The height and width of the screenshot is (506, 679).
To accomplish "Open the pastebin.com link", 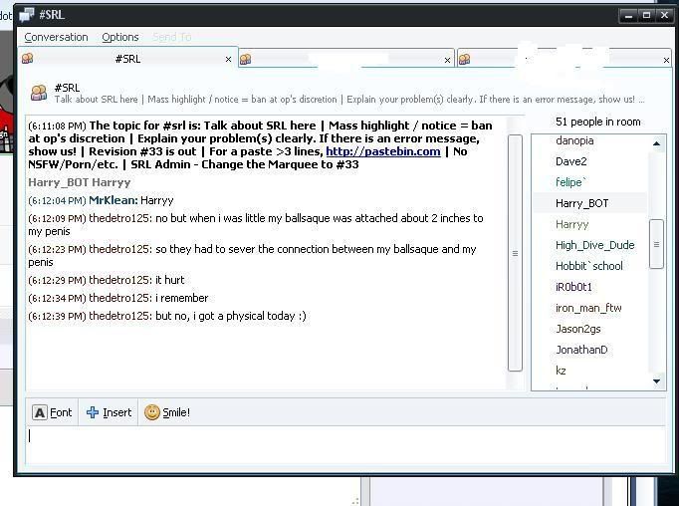I will pyautogui.click(x=382, y=151).
